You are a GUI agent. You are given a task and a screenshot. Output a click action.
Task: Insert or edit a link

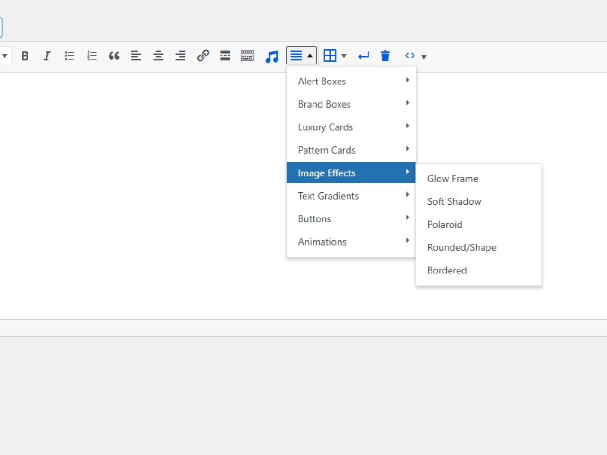[x=203, y=56]
